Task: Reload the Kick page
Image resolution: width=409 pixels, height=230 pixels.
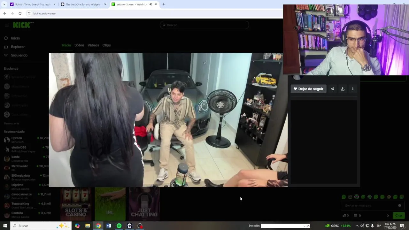Action: pyautogui.click(x=20, y=13)
